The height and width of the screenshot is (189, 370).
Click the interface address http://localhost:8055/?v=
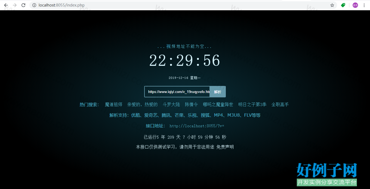(197, 126)
